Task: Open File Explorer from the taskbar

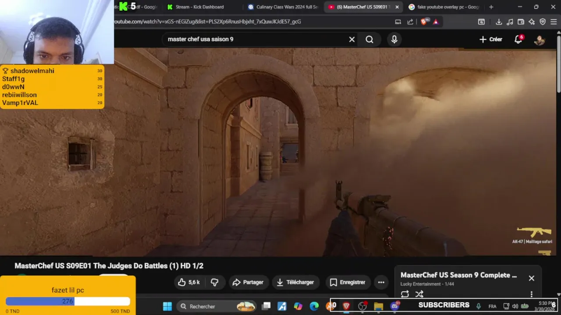Action: click(379, 306)
